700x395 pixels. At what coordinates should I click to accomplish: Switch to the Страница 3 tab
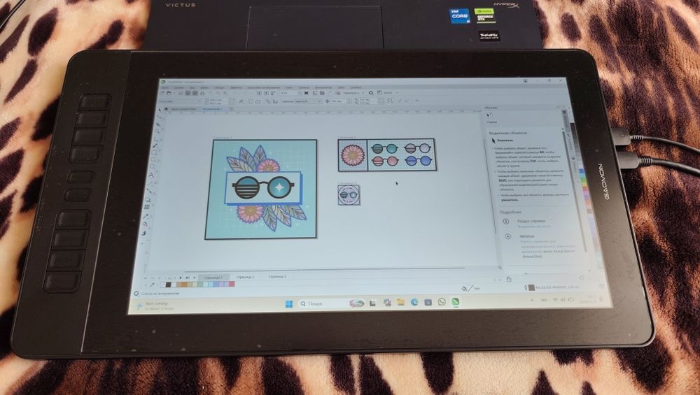pyautogui.click(x=277, y=276)
